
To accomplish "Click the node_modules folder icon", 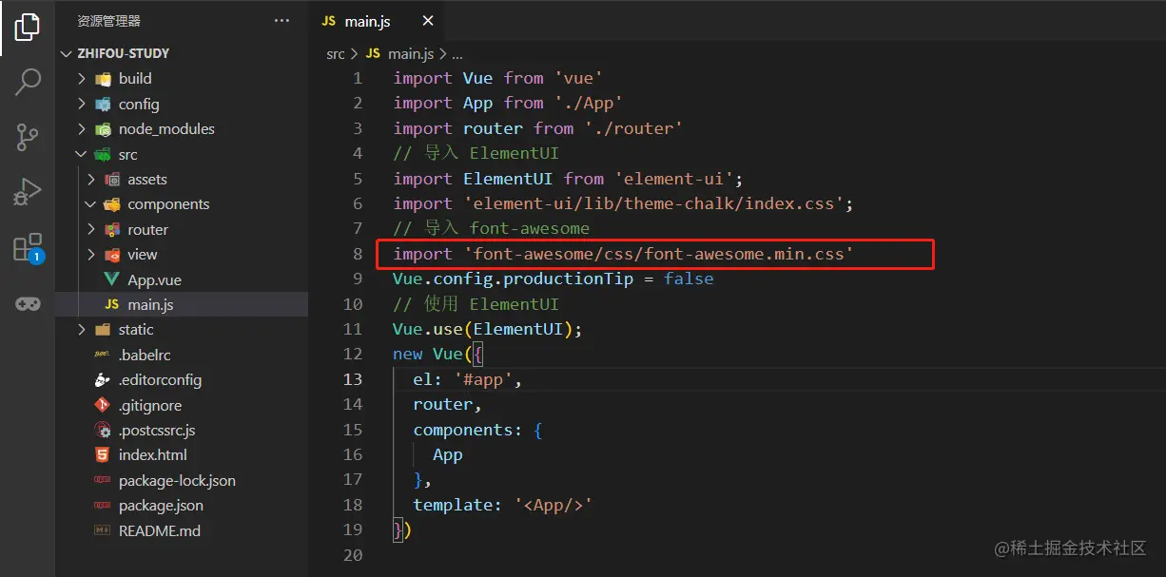I will pos(103,129).
